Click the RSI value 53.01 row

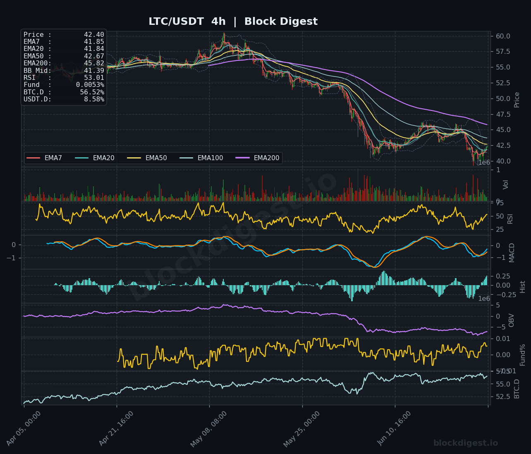64,78
